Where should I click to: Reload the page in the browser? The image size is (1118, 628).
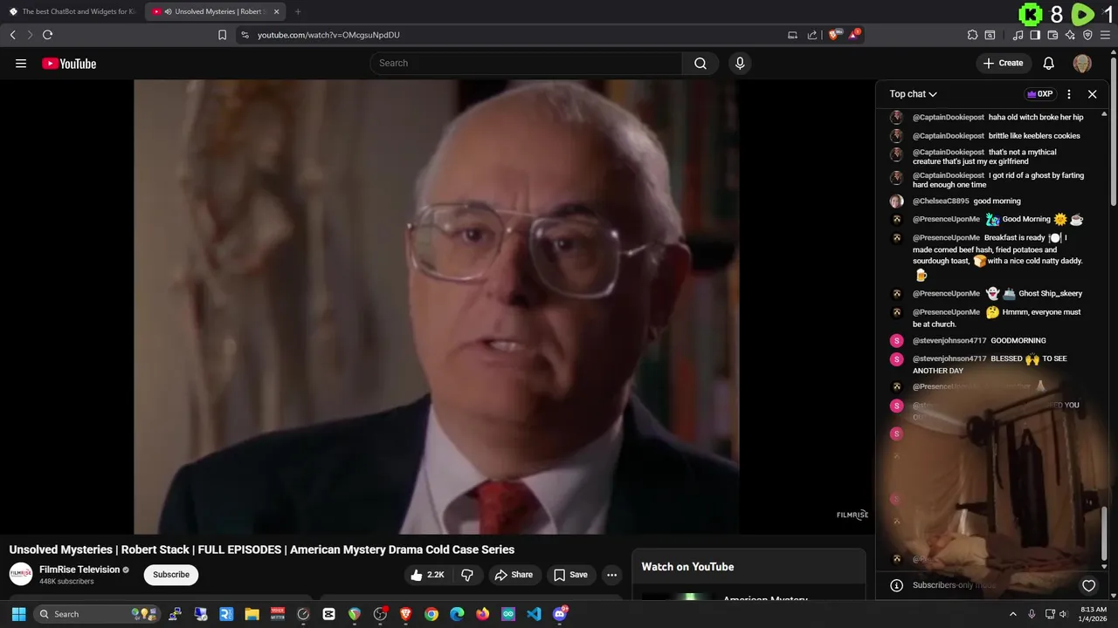47,35
